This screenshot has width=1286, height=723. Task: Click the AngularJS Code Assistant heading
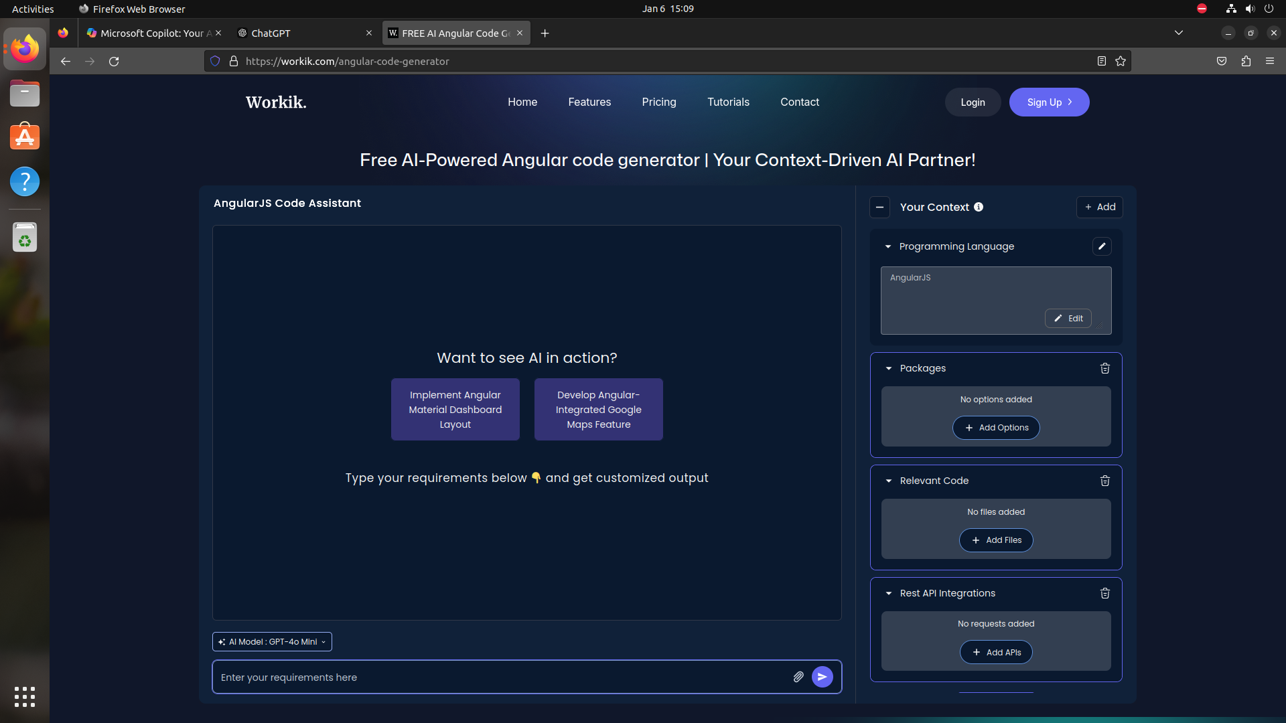tap(287, 203)
